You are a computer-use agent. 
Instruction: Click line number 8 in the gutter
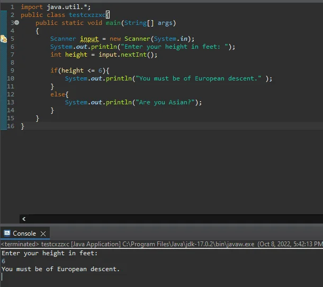(12, 62)
